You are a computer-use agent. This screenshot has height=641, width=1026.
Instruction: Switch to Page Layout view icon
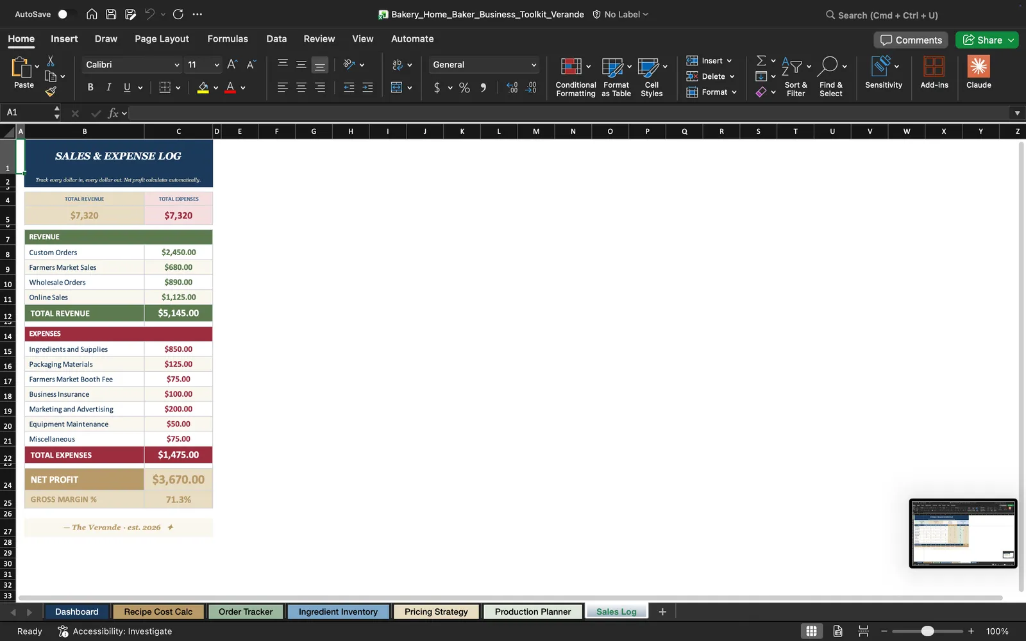coord(837,631)
